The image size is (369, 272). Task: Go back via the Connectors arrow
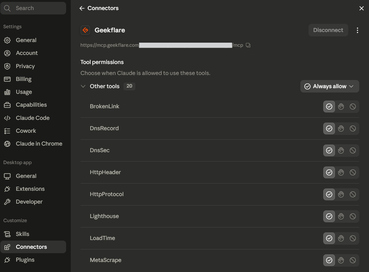click(x=82, y=8)
